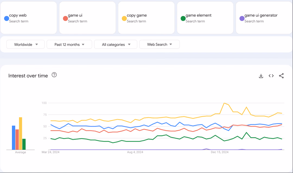
Task: Click the blue average bar
Action: (x=14, y=138)
